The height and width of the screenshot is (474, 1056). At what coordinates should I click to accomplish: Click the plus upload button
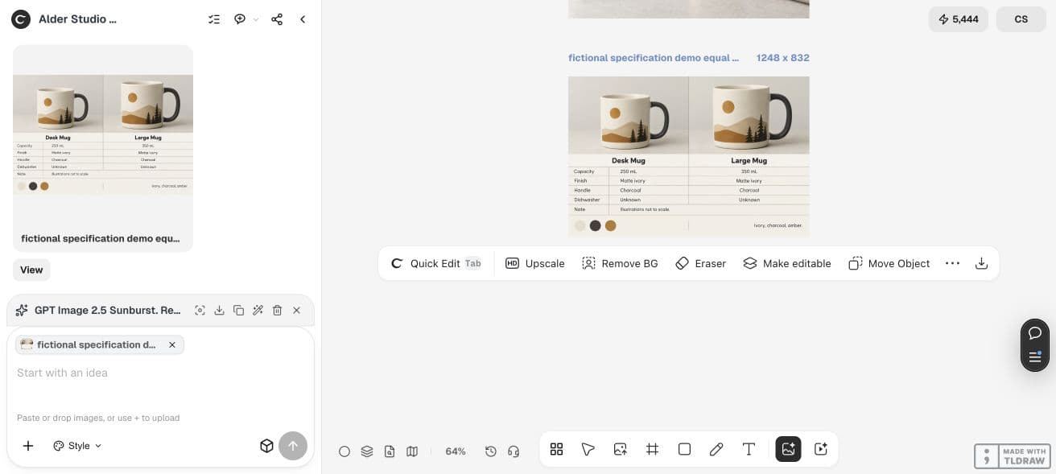(28, 446)
